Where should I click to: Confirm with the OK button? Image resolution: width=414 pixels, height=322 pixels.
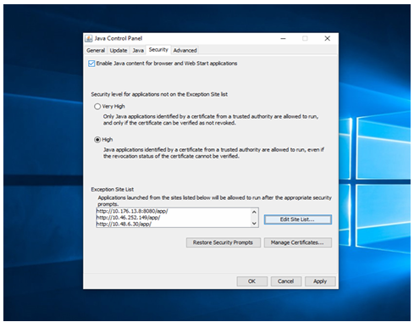251,281
